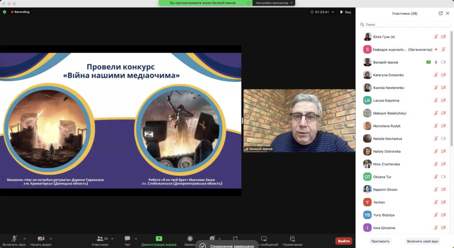Select participant Rajashri Ghosh
This screenshot has height=248, width=454.
[x=405, y=189]
